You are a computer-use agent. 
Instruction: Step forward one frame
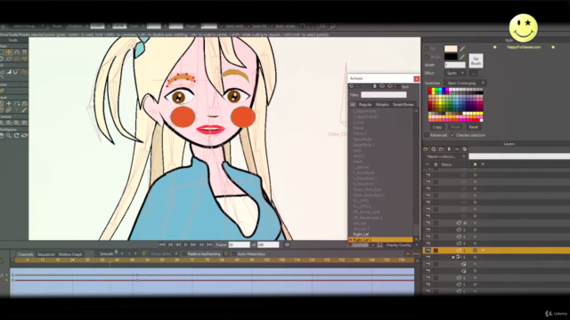coord(193,245)
